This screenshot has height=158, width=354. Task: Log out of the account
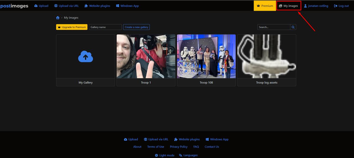[x=341, y=6]
